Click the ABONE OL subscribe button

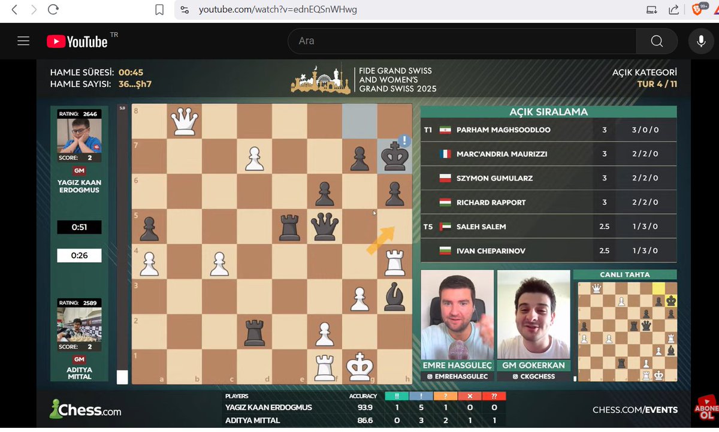point(705,406)
